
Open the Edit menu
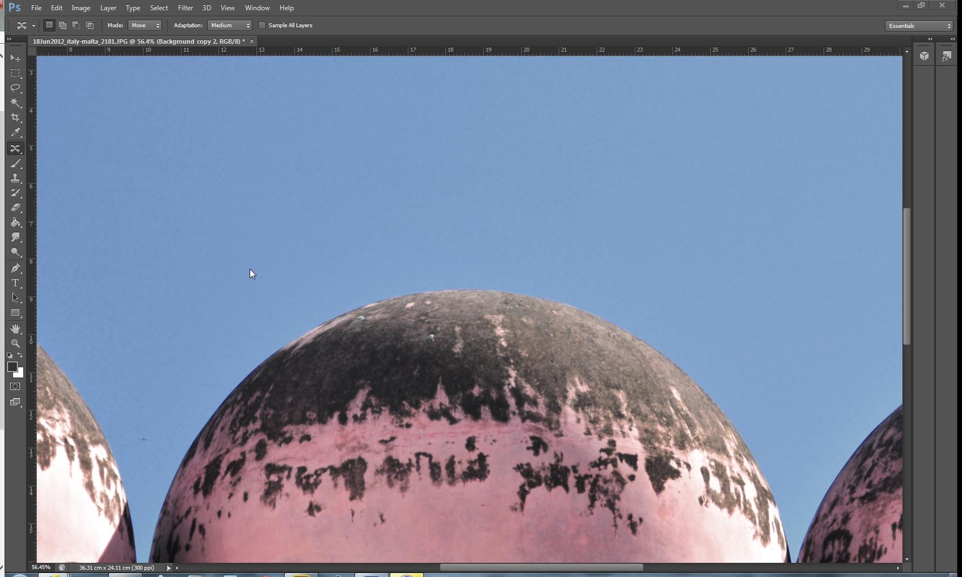(x=57, y=8)
